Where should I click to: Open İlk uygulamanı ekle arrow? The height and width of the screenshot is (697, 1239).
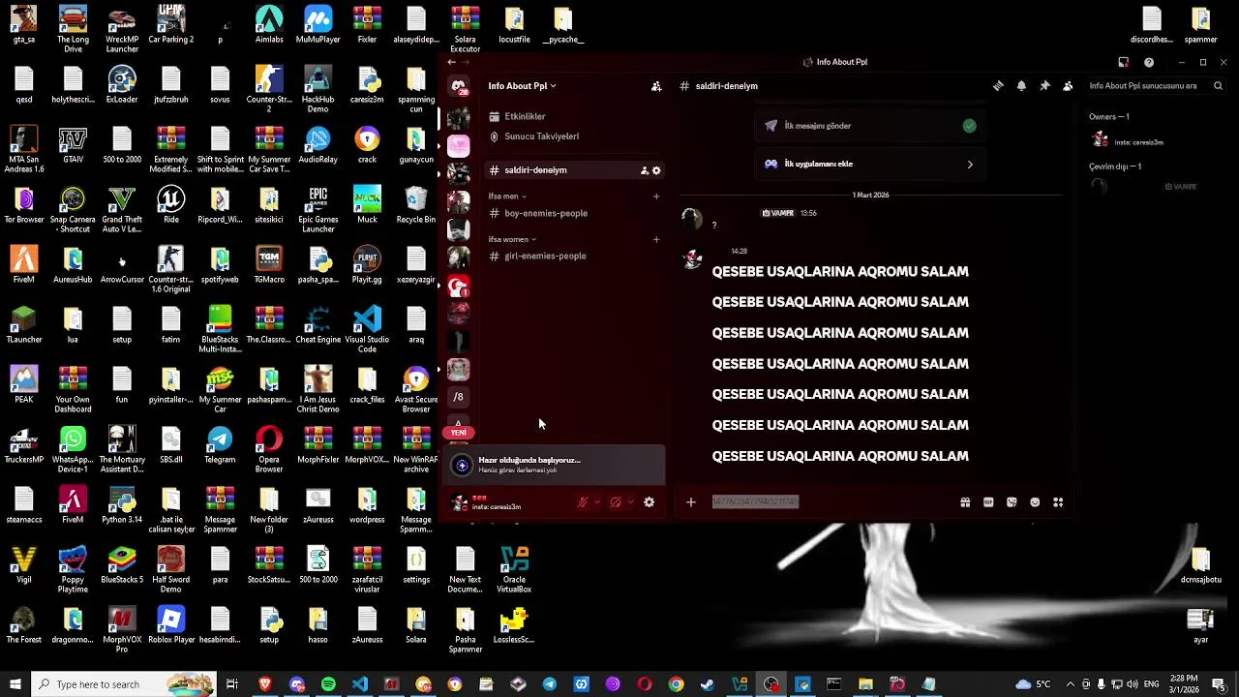click(970, 165)
